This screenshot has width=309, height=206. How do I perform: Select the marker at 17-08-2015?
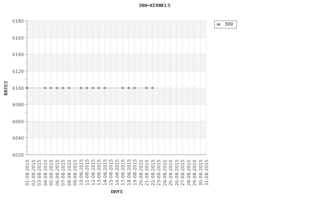123,88
